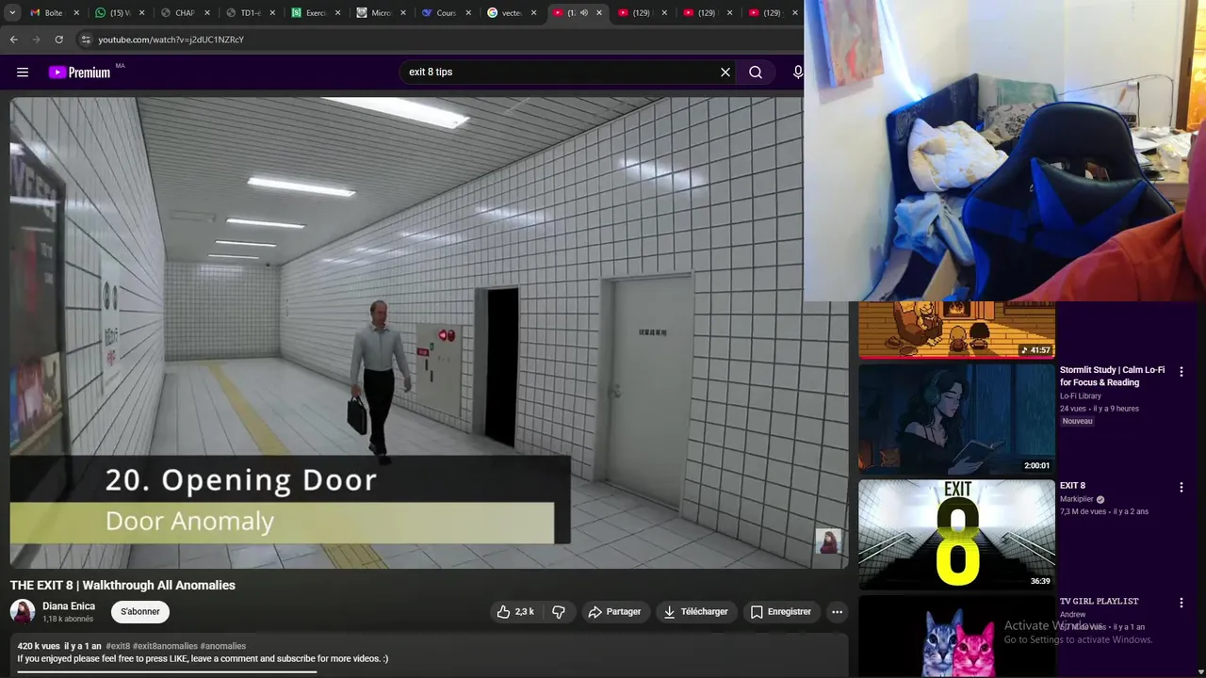Click the channel watermark in video corner
The height and width of the screenshot is (678, 1206).
[827, 541]
